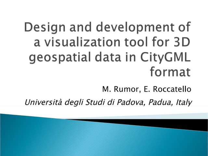Select "Padova" in the affiliation line

(131, 103)
